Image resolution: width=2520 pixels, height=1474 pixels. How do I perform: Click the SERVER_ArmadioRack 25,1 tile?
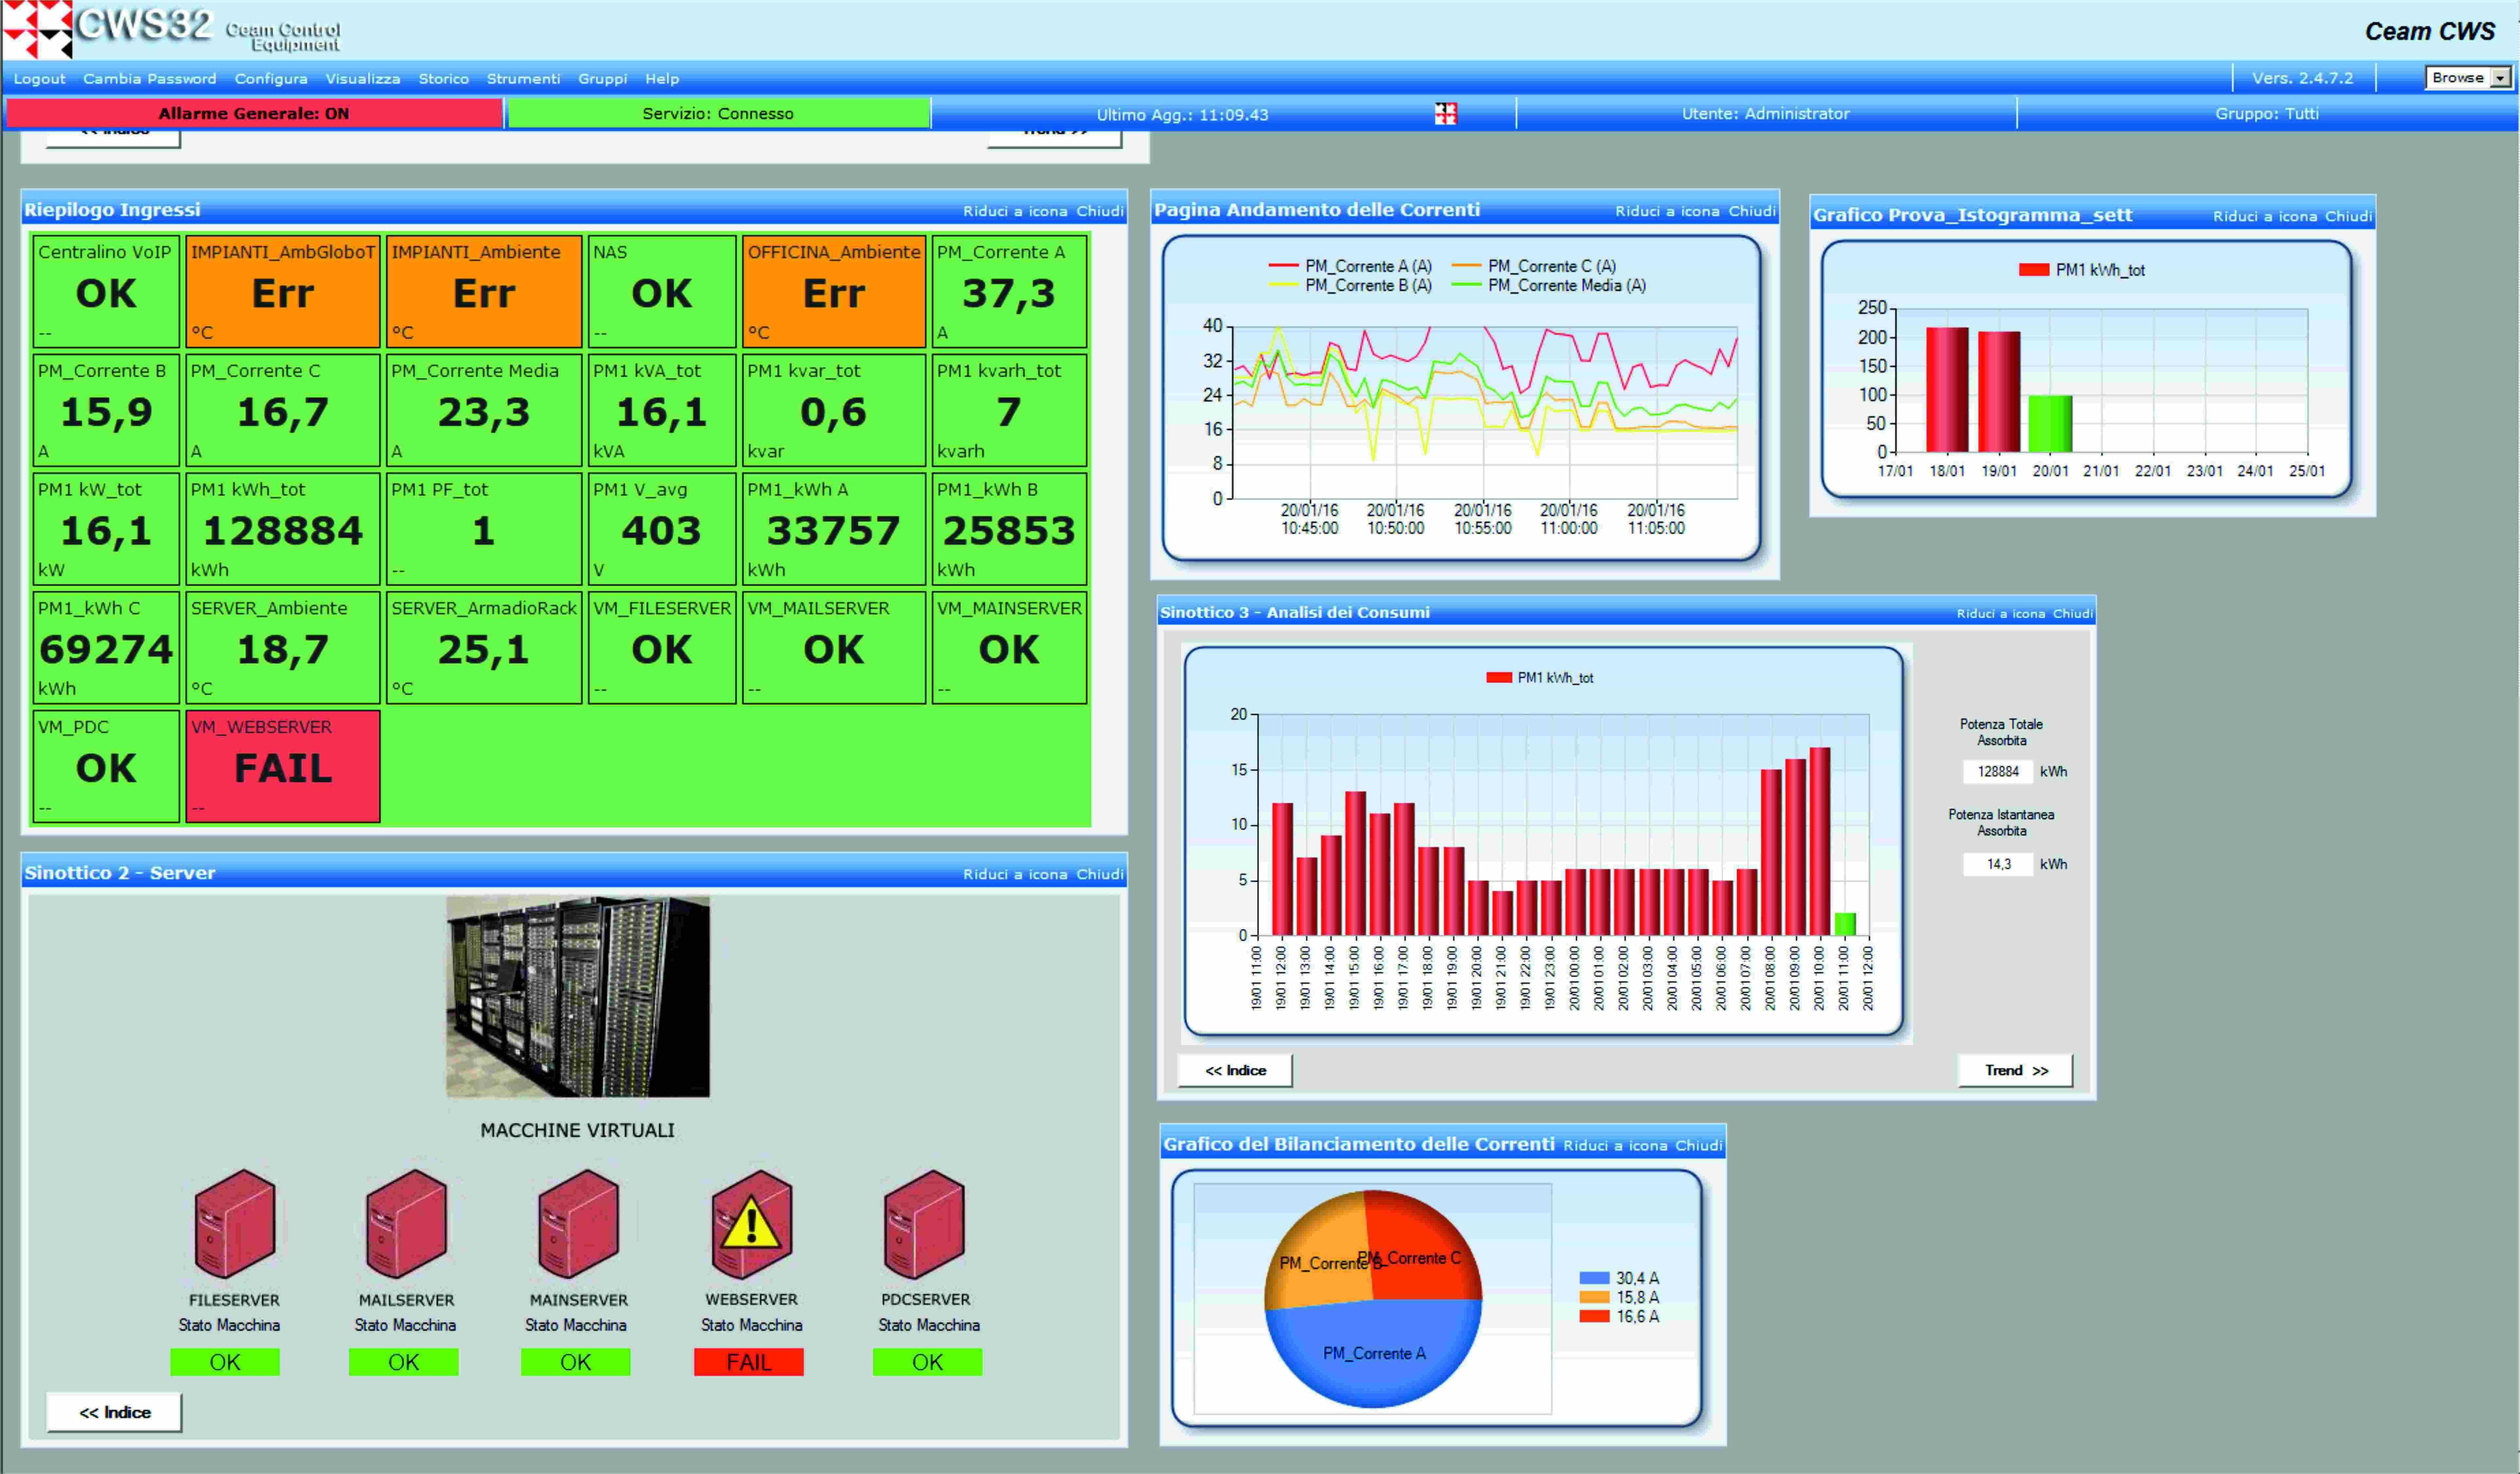coord(484,648)
